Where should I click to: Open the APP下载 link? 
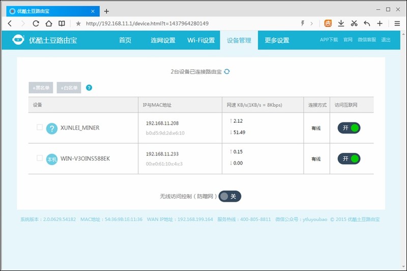pos(329,40)
